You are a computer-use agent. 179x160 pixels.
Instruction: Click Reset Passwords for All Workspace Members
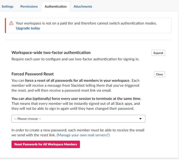click(x=46, y=144)
